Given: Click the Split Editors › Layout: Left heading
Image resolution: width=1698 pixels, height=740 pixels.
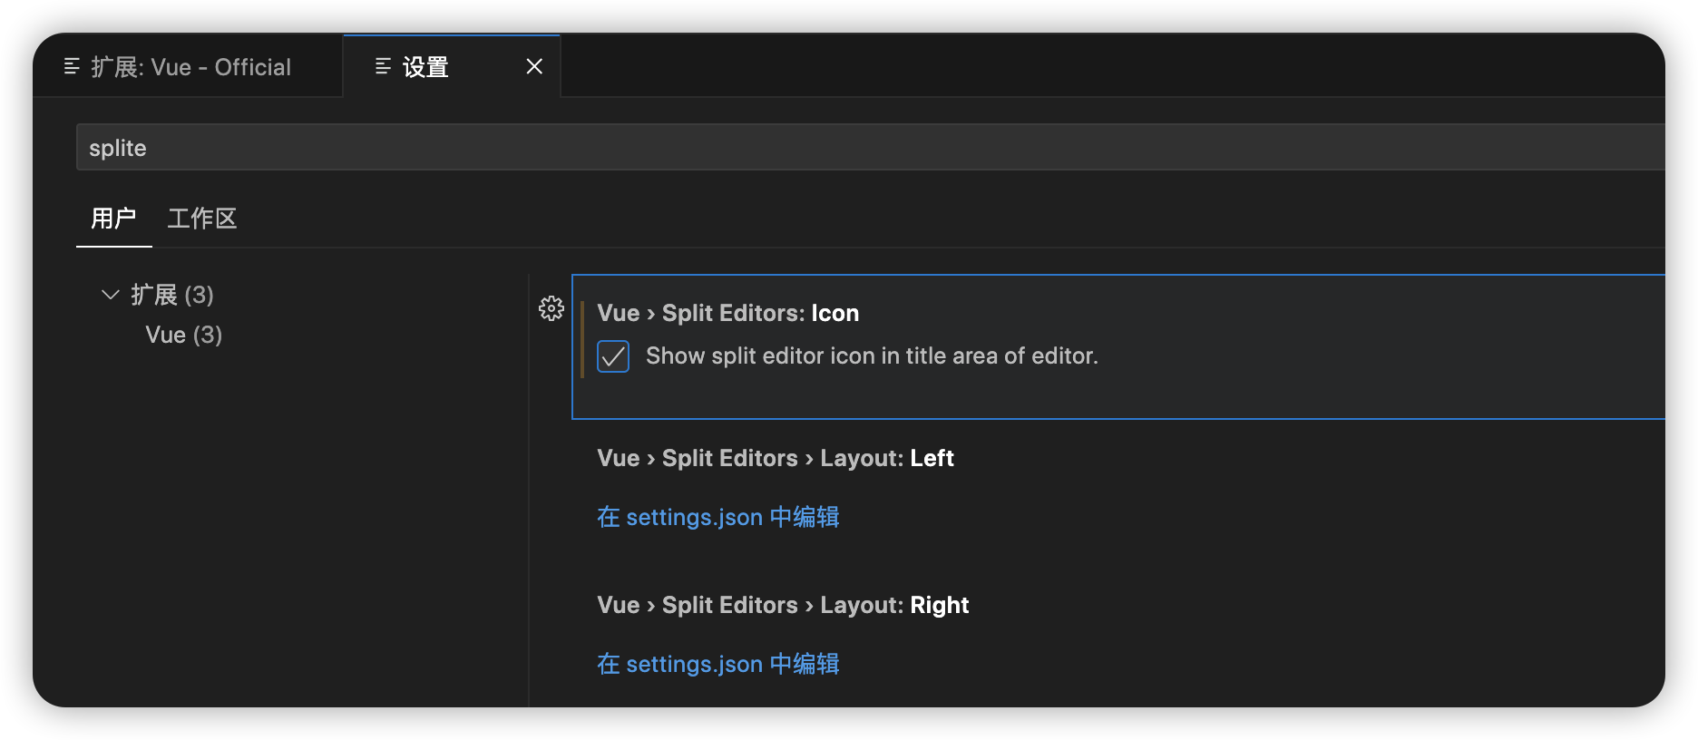Looking at the screenshot, I should [x=776, y=458].
